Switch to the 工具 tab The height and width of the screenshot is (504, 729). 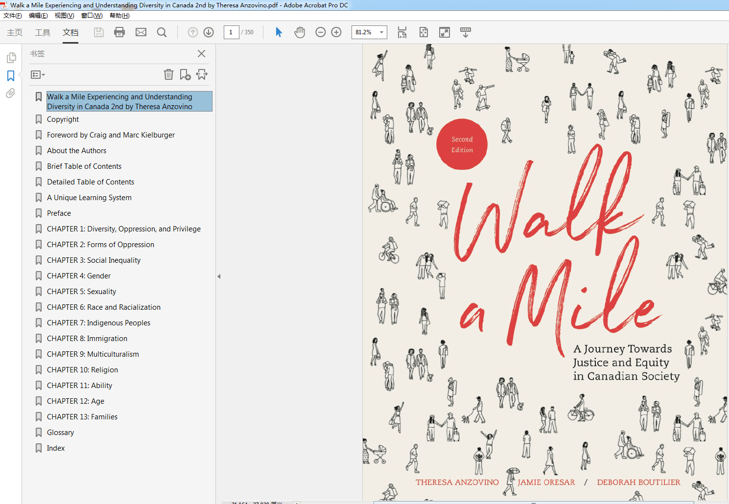click(x=43, y=32)
